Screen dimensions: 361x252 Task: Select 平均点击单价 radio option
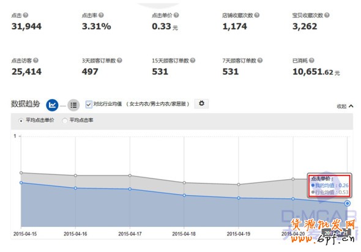coord(21,120)
